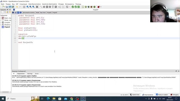Open the SSP menu
This screenshot has width=180, height=101.
17,4
